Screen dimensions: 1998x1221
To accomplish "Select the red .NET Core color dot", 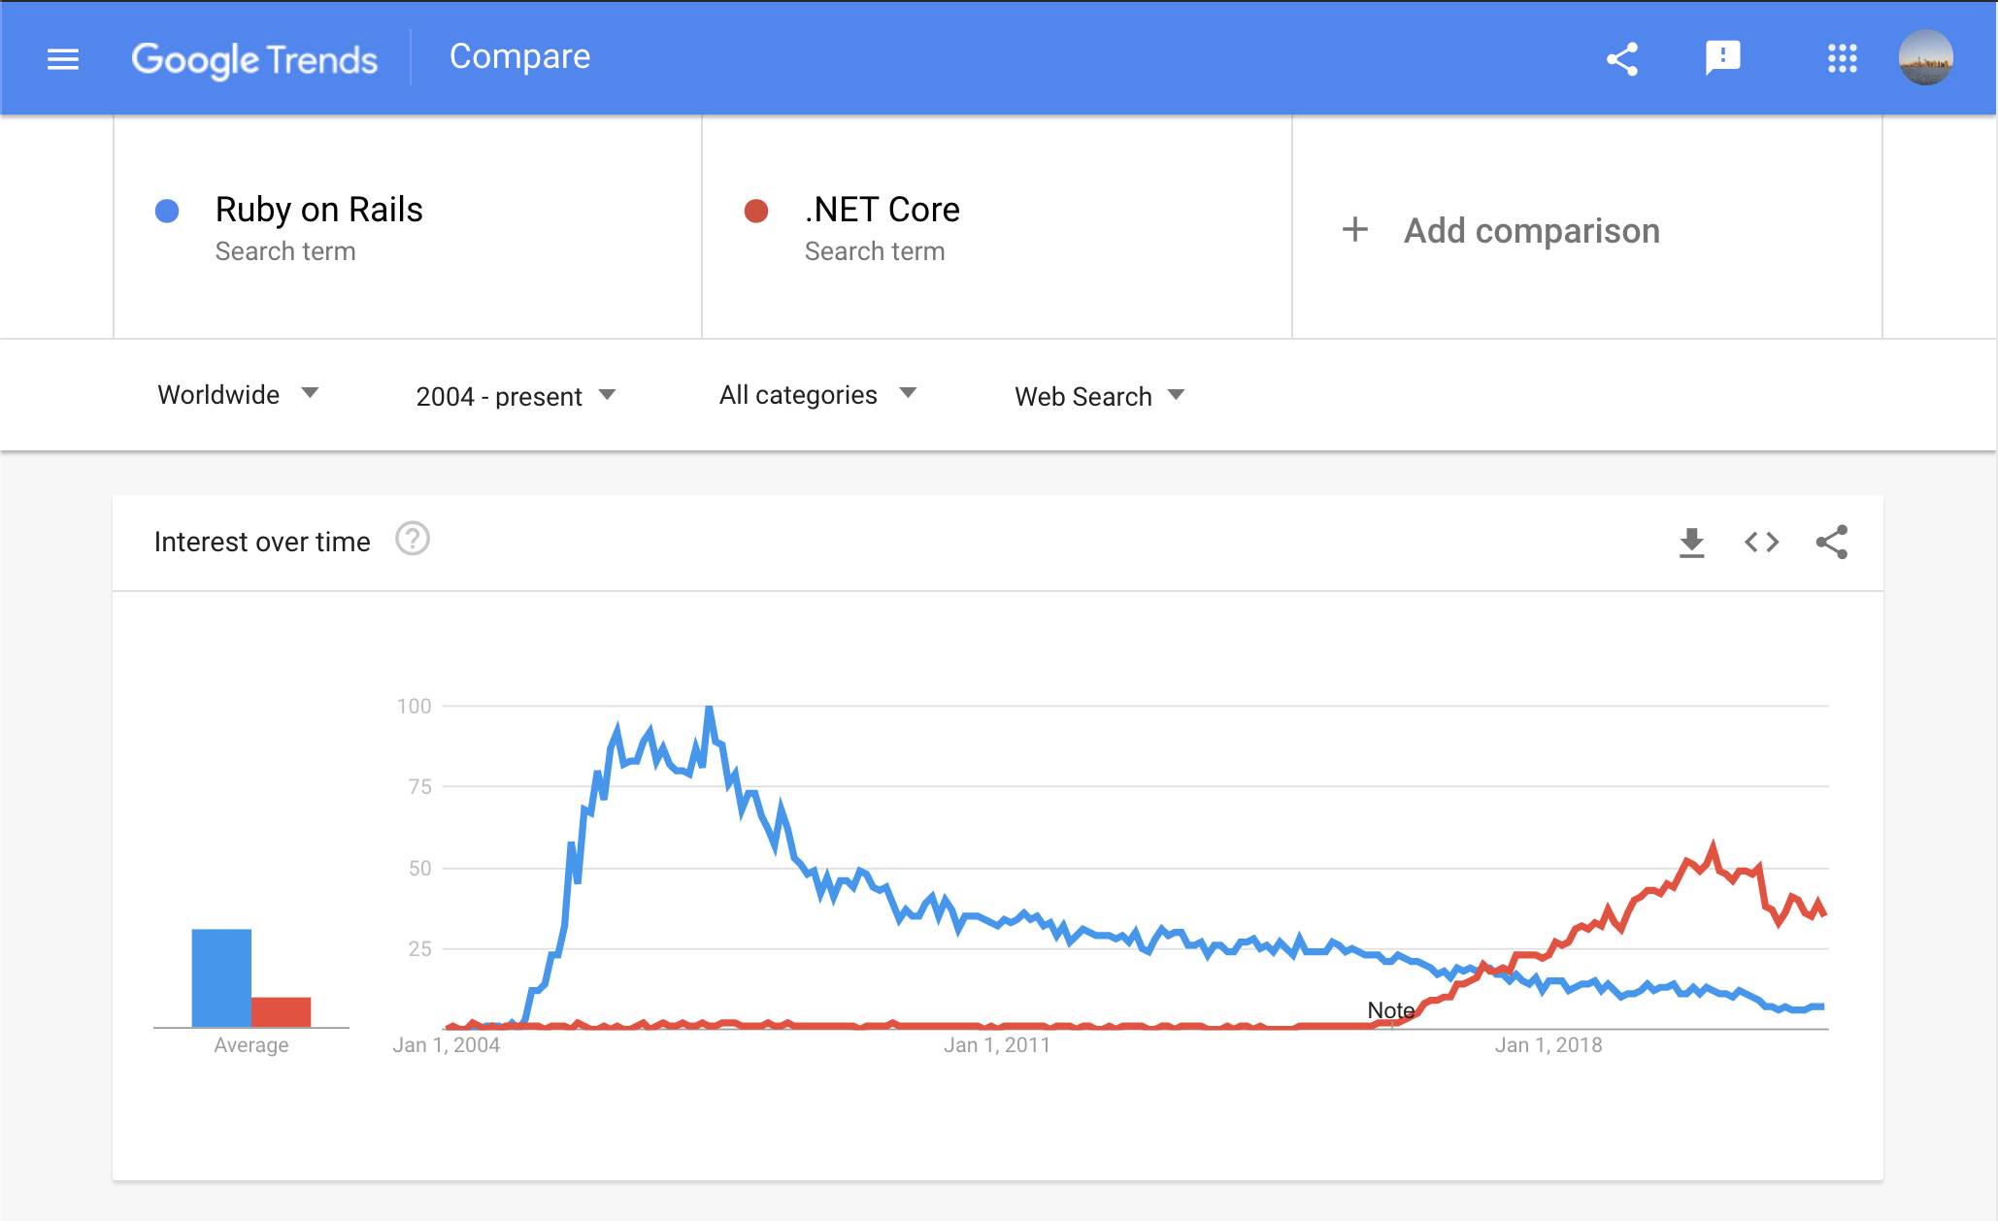I will (x=757, y=211).
